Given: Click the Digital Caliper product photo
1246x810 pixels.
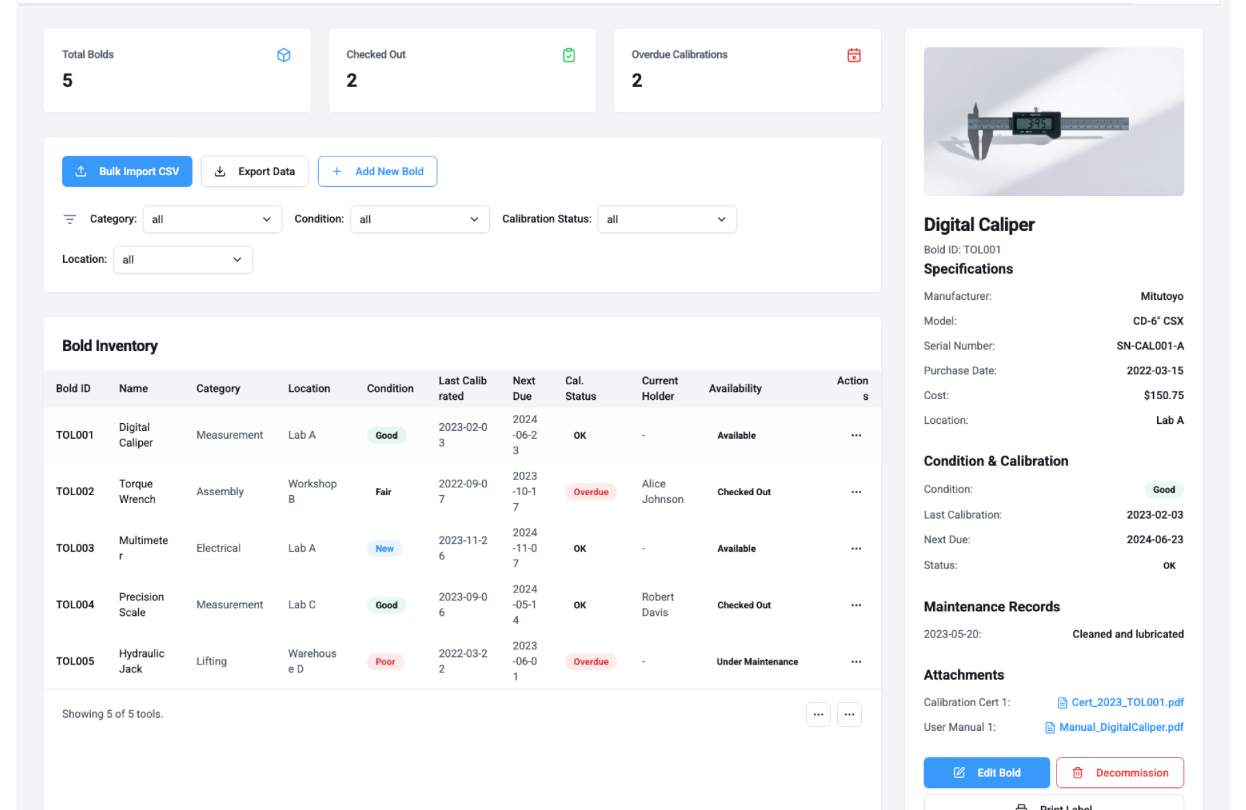Looking at the screenshot, I should point(1053,121).
